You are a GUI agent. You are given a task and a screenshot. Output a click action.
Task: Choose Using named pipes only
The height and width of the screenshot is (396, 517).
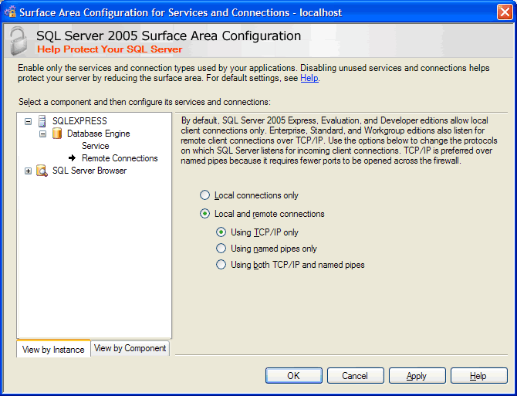pos(221,249)
